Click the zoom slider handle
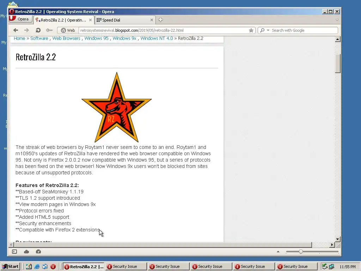The image size is (361, 271). tap(301, 252)
